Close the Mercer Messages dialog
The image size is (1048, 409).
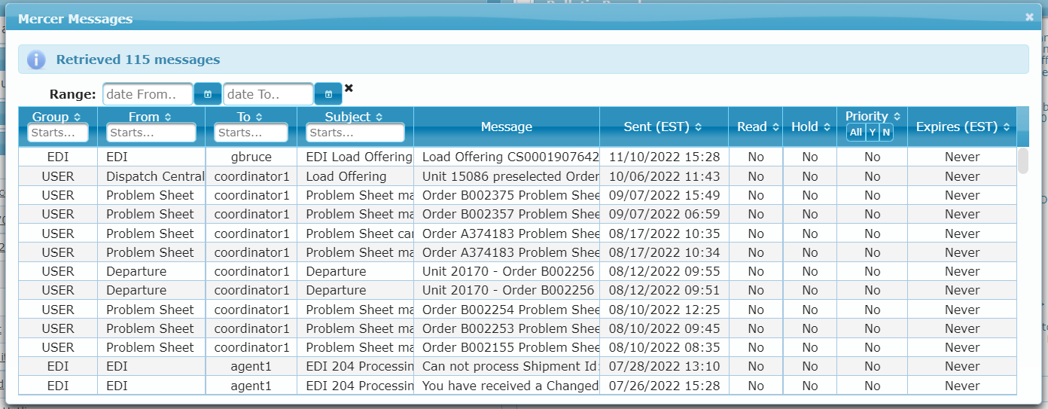click(x=1029, y=17)
